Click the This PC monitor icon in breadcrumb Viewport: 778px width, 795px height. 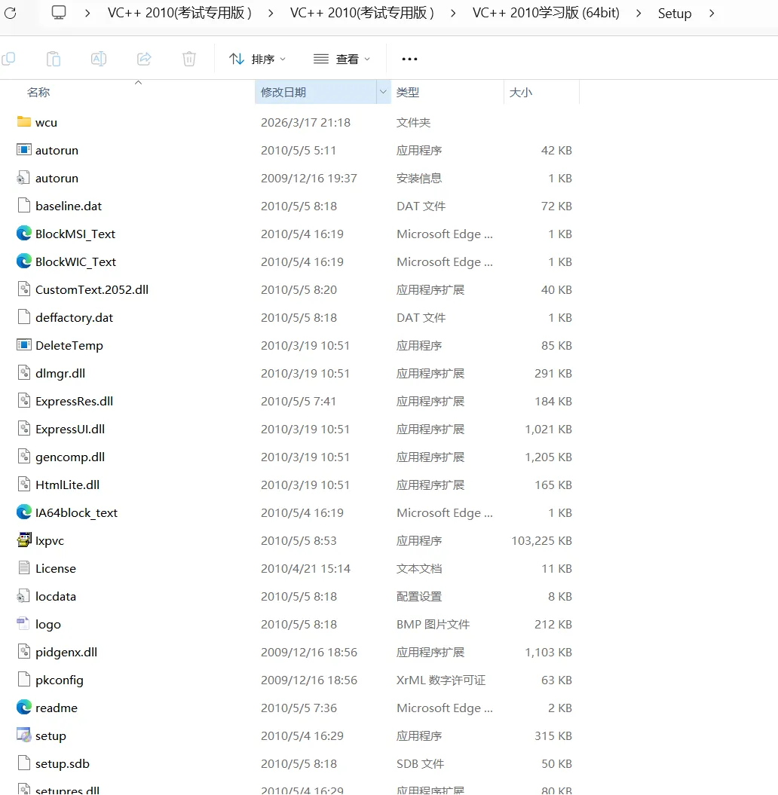[59, 13]
